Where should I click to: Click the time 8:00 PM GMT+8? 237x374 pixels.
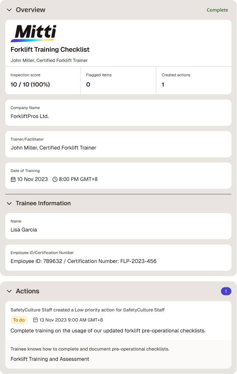tap(78, 179)
